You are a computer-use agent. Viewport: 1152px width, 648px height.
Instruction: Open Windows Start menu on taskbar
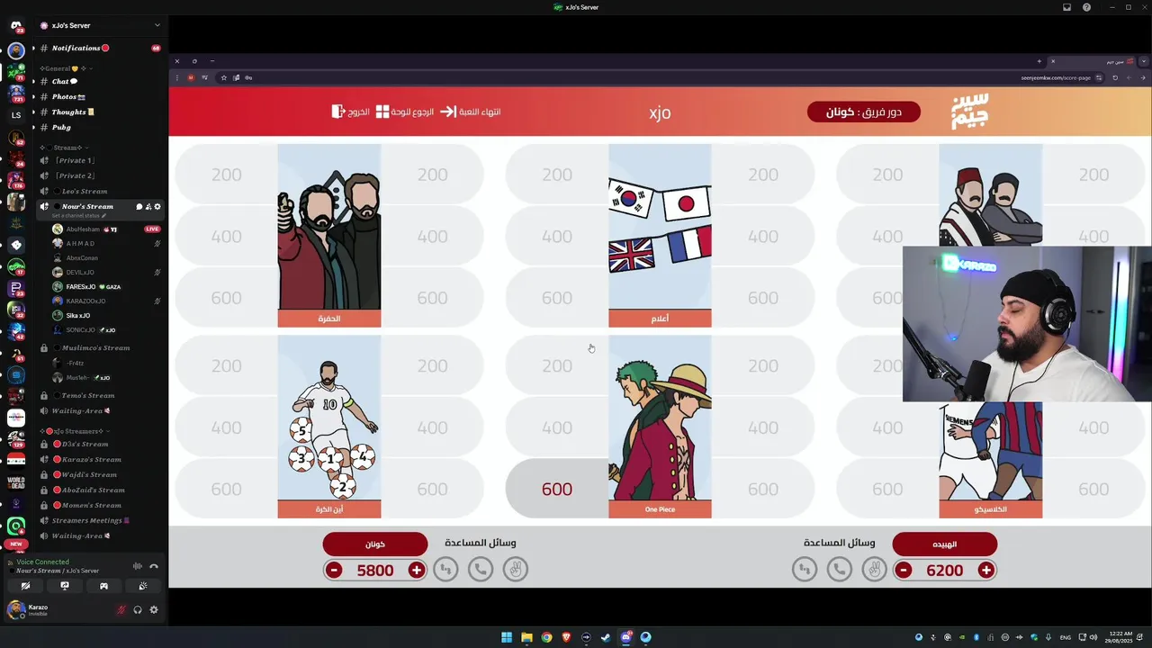pos(507,637)
